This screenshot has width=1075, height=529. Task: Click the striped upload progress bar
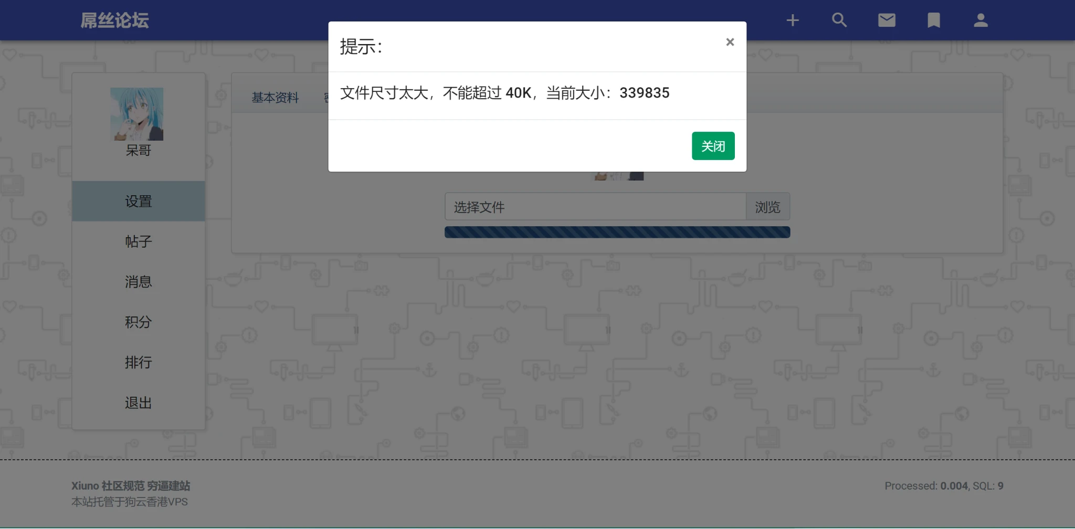[x=617, y=232]
